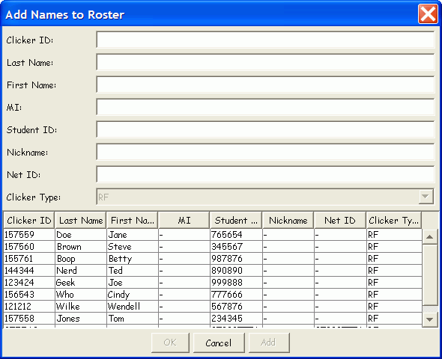Image resolution: width=442 pixels, height=359 pixels.
Task: Select the Who last name cell
Action: pos(81,295)
